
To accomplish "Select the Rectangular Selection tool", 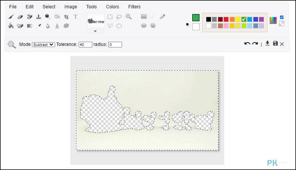I will pyautogui.click(x=110, y=17).
